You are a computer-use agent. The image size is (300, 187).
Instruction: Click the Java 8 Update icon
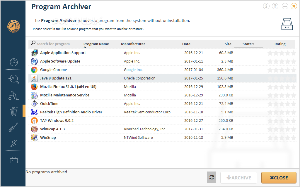tap(34, 78)
